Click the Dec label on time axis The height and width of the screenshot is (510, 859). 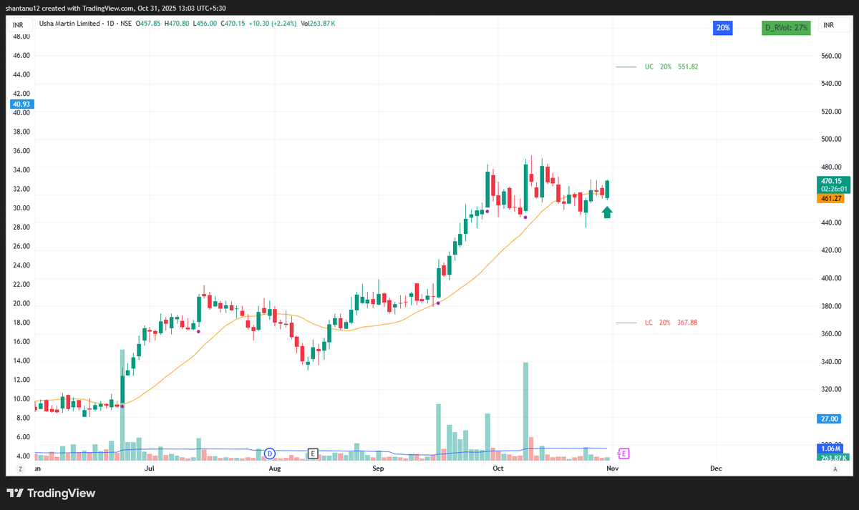point(715,469)
